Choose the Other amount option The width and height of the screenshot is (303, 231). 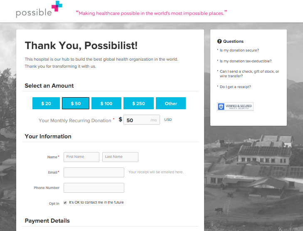point(171,103)
